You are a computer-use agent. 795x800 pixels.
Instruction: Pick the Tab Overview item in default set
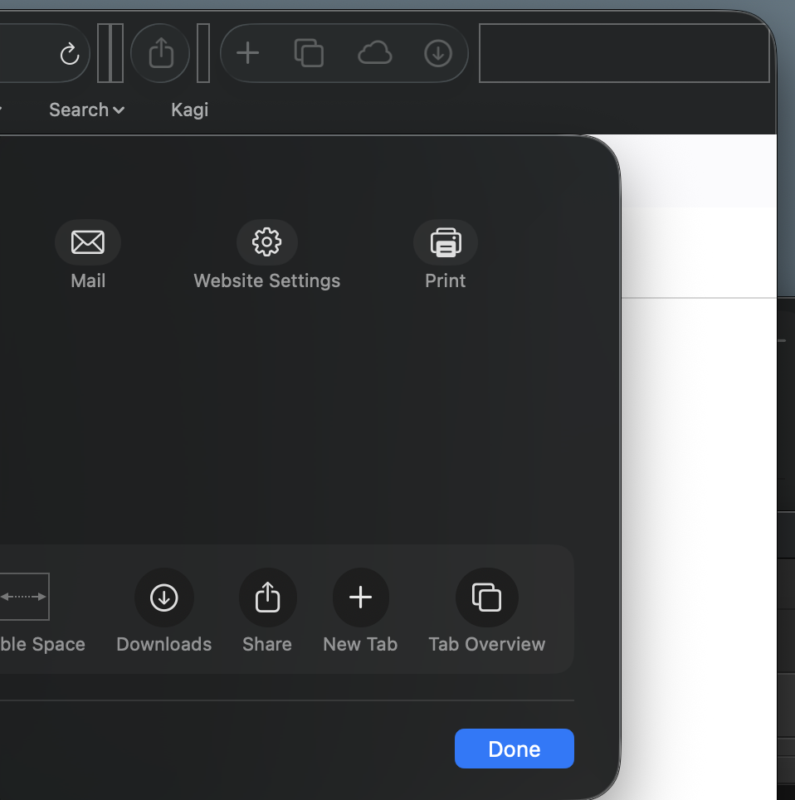[x=487, y=611]
